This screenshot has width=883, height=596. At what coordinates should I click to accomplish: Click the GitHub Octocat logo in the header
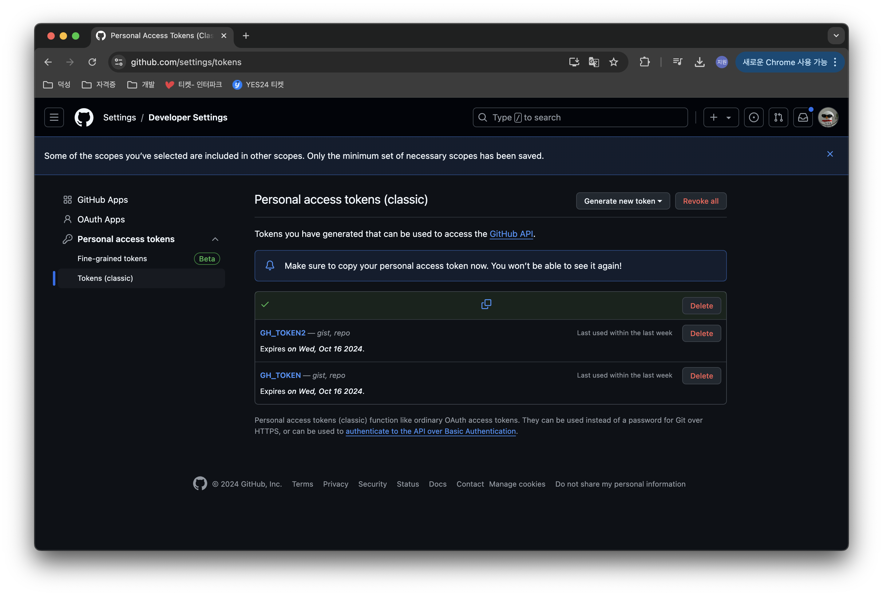(84, 117)
